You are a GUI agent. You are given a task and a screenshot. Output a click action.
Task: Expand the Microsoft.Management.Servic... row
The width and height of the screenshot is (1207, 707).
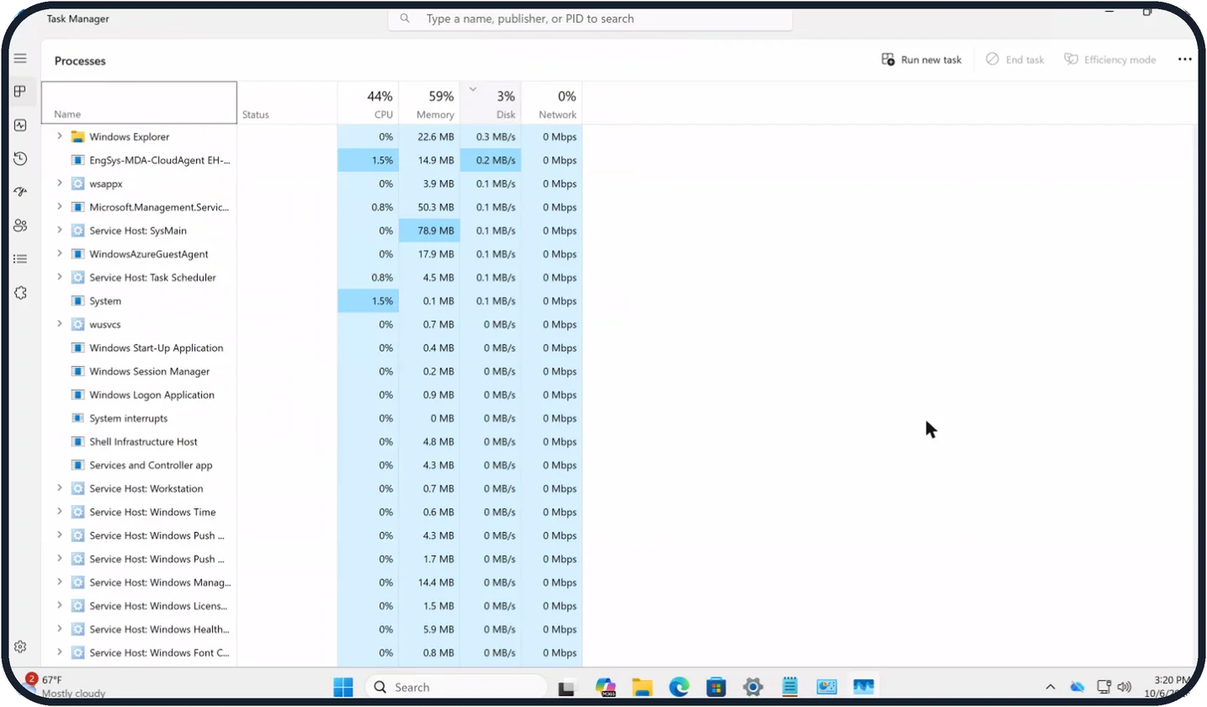click(59, 207)
